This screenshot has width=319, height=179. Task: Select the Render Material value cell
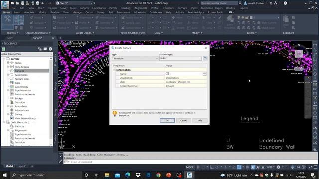click(186, 86)
